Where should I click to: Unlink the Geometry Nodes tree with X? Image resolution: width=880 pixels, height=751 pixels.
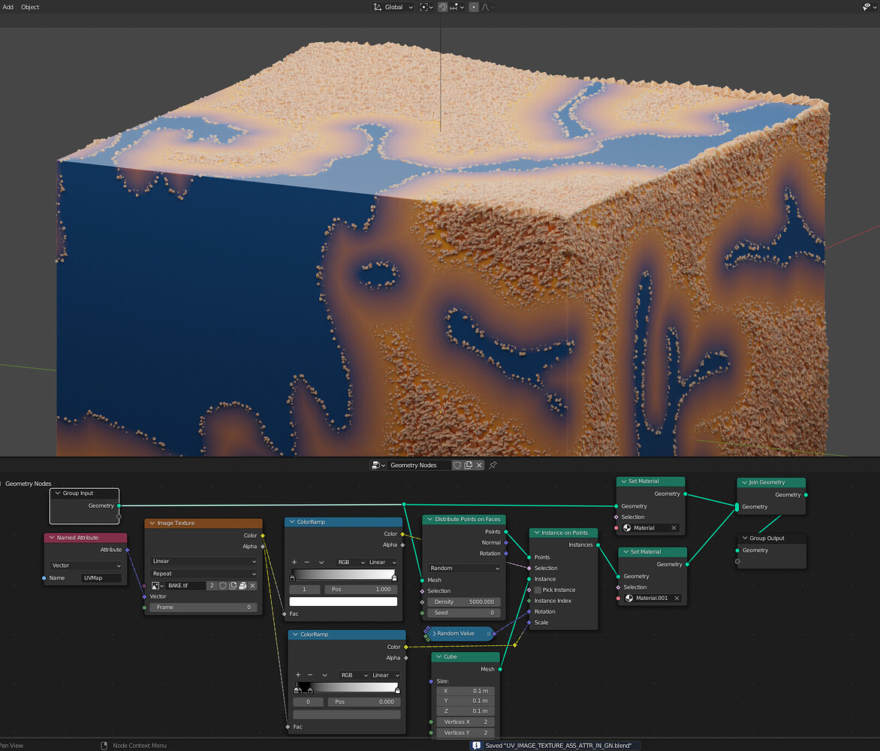[x=479, y=466]
